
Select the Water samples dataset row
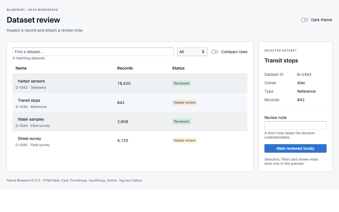(130, 122)
